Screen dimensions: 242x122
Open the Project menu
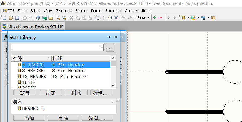[64, 11]
